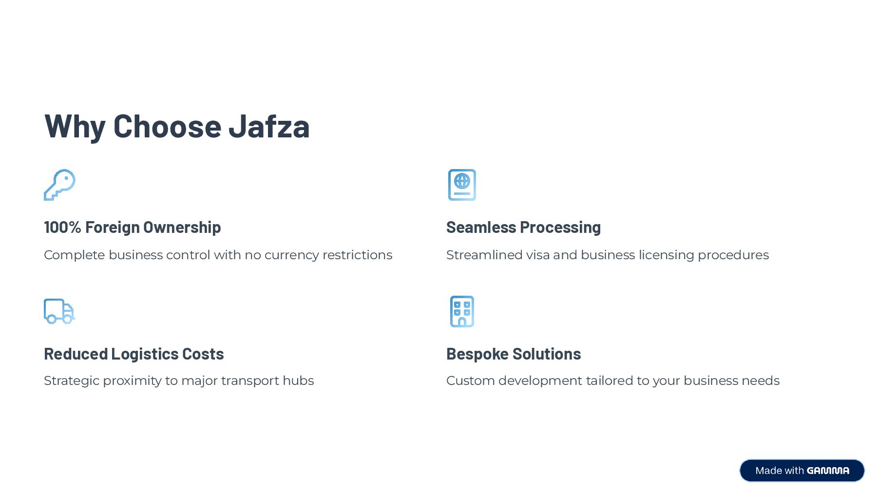
Task: Open the Made with Gamma badge
Action: [x=802, y=471]
